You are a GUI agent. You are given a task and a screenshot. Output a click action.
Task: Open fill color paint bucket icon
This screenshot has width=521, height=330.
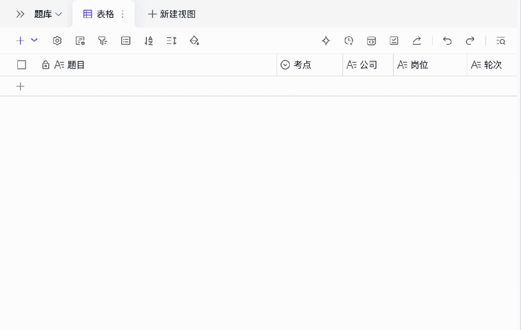point(194,41)
